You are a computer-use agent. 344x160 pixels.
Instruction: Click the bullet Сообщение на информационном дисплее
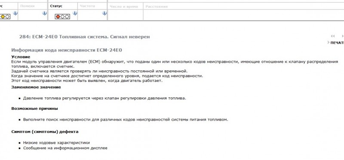[65, 148]
